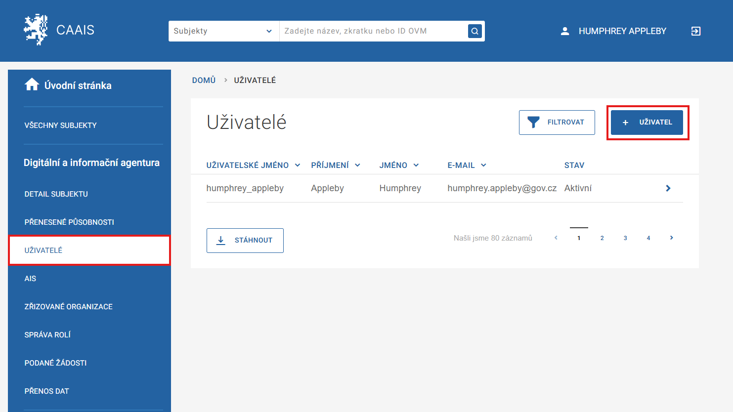Screen dimensions: 733x412
Task: Sort by Příjmení column
Action: point(335,165)
